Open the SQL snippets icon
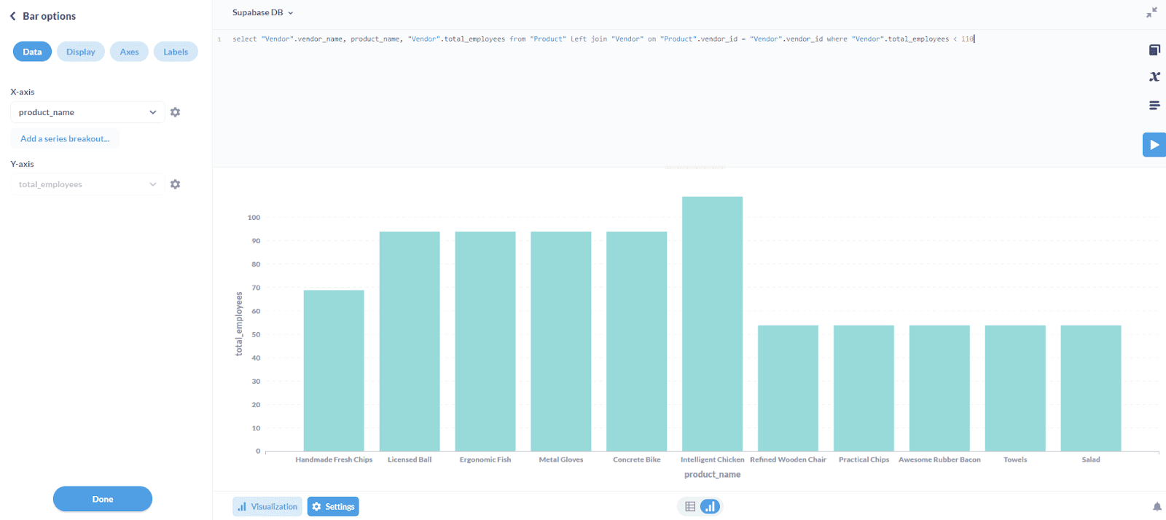This screenshot has height=520, width=1166. pos(1154,106)
